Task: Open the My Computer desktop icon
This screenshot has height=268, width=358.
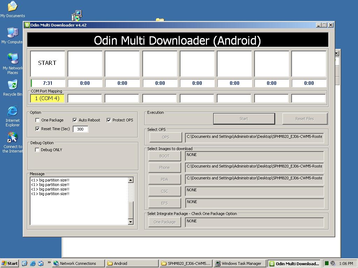Action: tap(13, 35)
